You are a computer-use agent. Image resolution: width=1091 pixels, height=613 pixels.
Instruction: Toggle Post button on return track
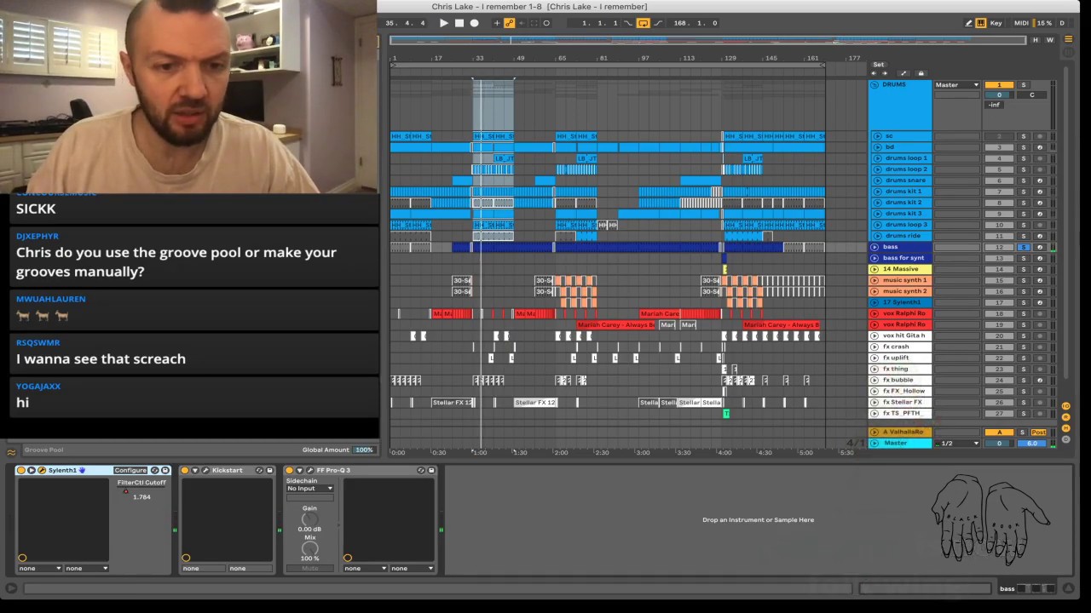click(1038, 433)
